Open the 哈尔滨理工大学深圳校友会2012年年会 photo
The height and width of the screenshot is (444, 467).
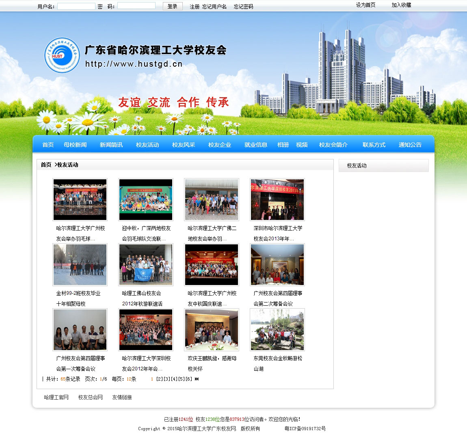146,329
